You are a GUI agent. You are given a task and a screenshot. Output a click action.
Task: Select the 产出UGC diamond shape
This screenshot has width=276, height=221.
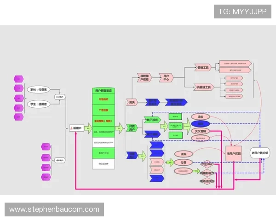[207, 163]
